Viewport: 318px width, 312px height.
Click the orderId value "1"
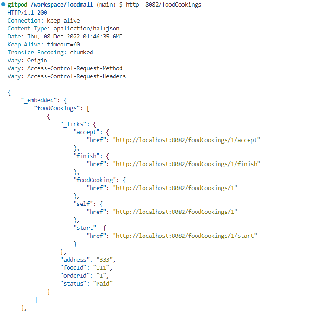coord(101,276)
